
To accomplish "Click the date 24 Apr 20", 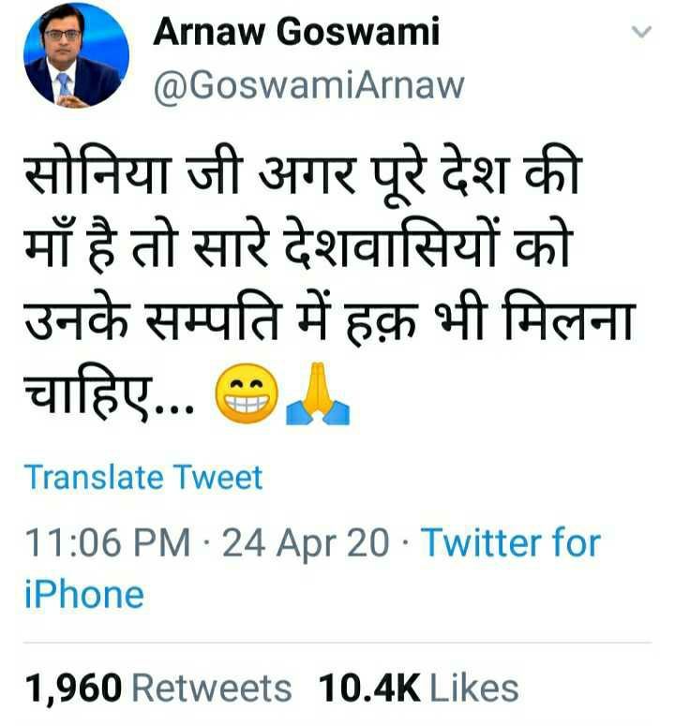I will tap(306, 542).
